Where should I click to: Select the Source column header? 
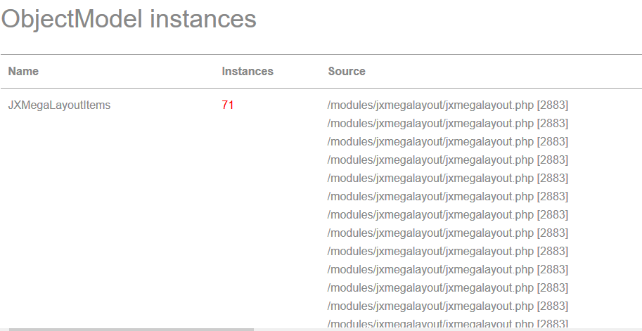click(347, 71)
